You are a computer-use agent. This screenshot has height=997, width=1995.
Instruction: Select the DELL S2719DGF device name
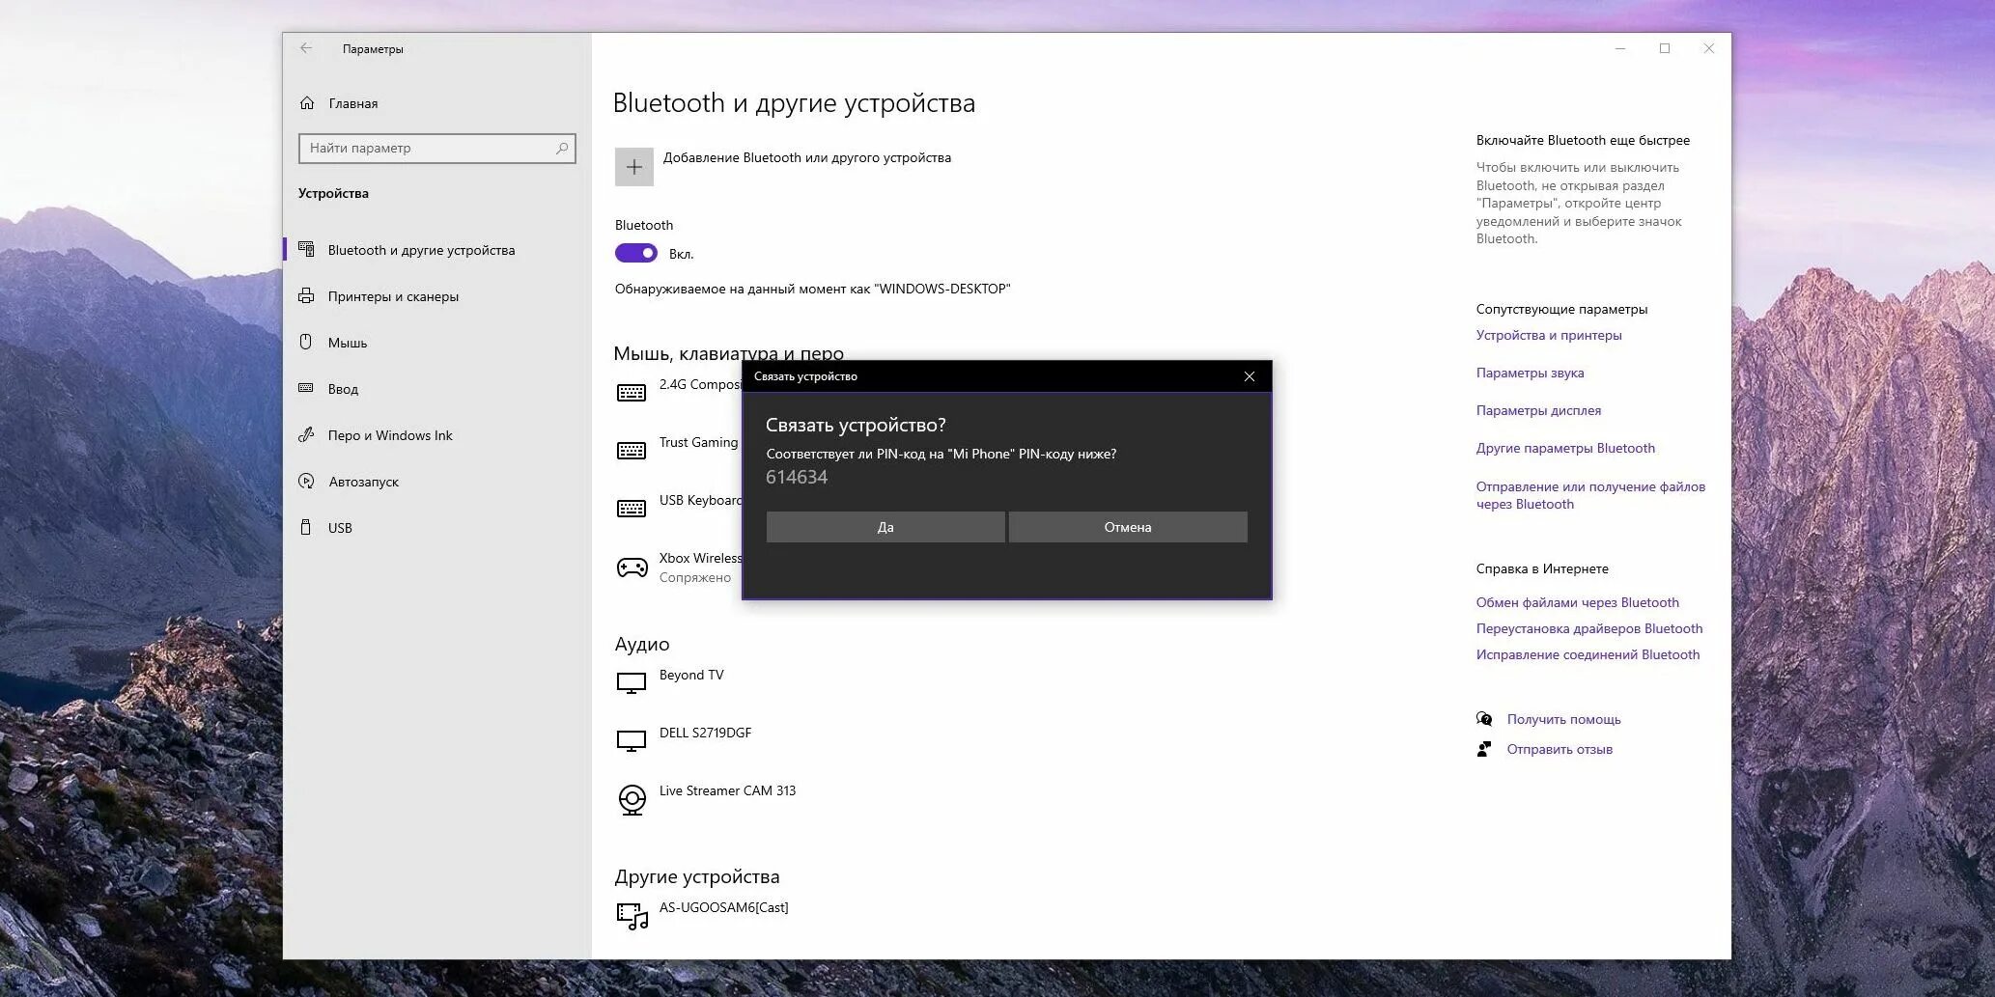point(705,733)
